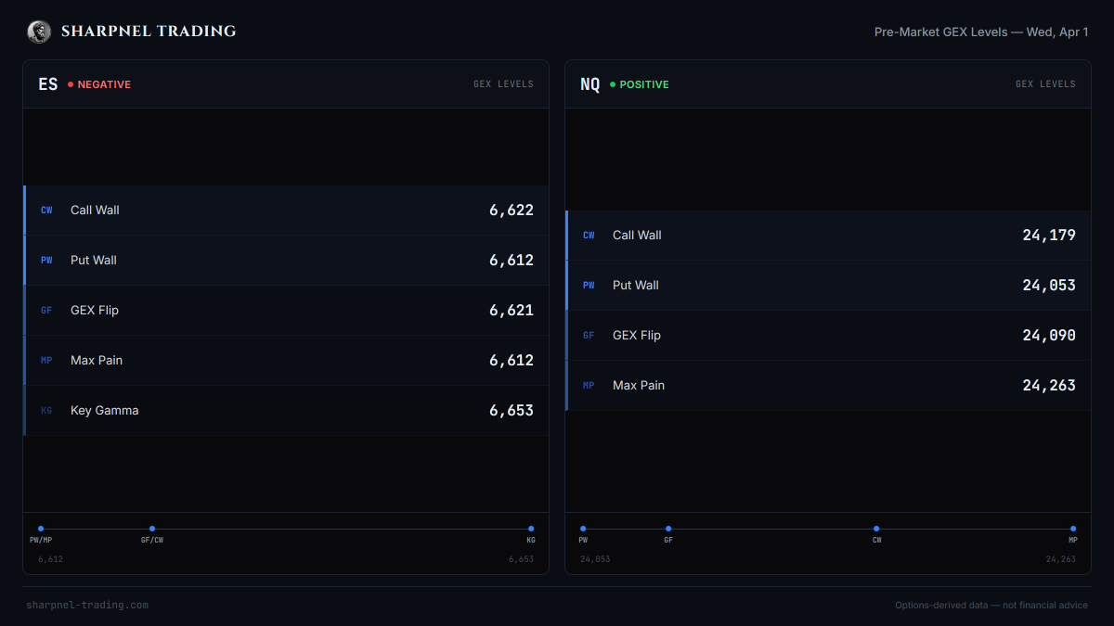
Task: Click the Sharpnel Trading logo icon
Action: click(x=38, y=32)
